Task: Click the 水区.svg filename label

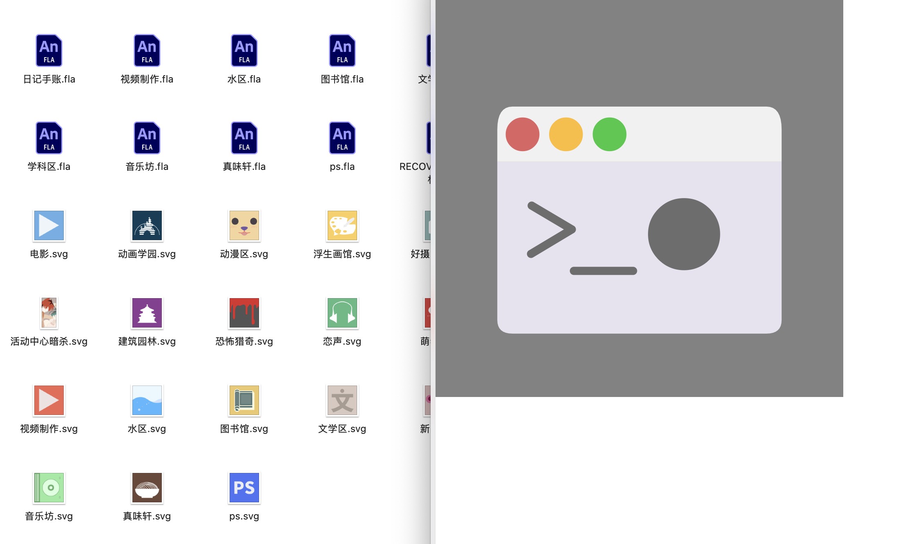Action: coord(147,429)
